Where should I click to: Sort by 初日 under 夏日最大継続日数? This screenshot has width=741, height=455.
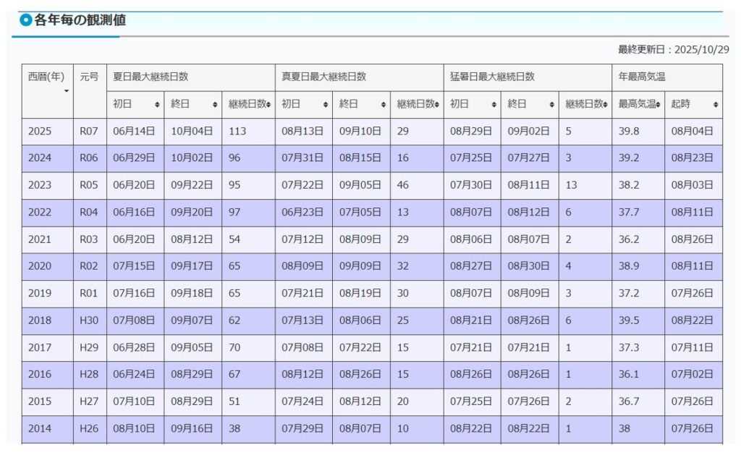pos(157,105)
